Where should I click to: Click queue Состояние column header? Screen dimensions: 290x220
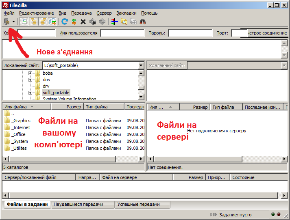(259, 177)
